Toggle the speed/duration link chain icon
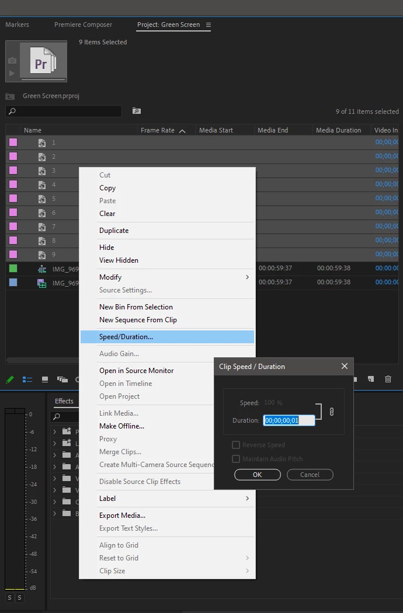 pos(331,412)
